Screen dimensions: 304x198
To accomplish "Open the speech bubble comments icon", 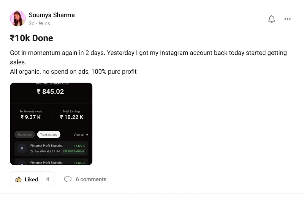I will 68,179.
